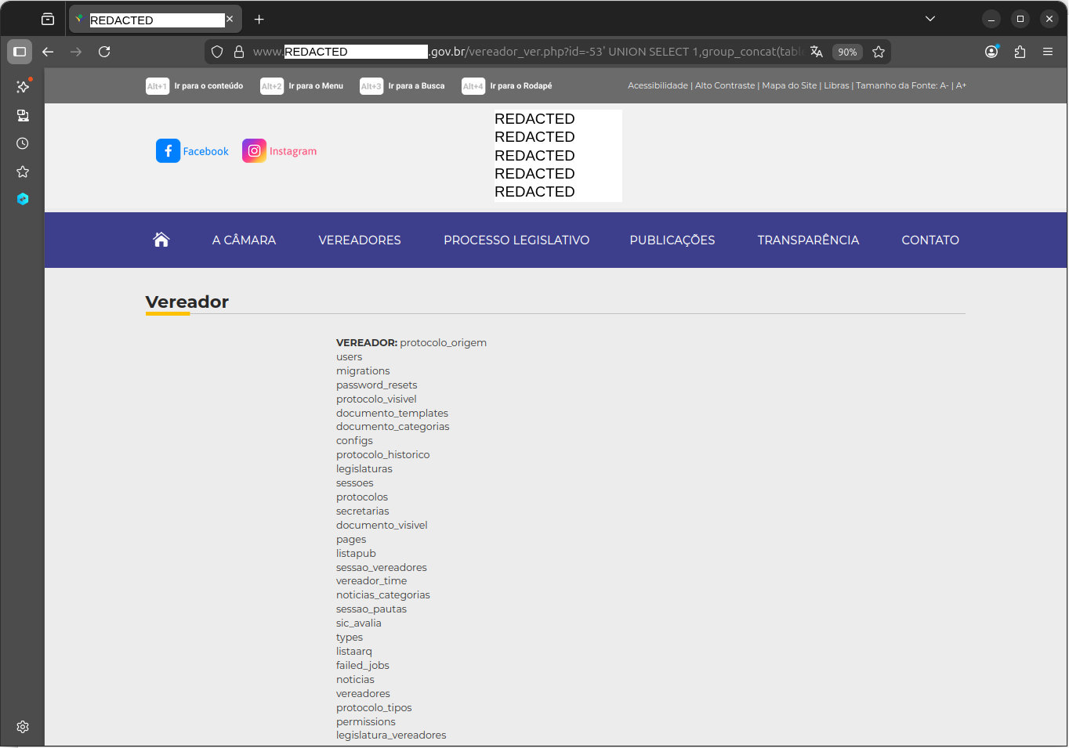Open the hamburger application menu

pos(1048,52)
